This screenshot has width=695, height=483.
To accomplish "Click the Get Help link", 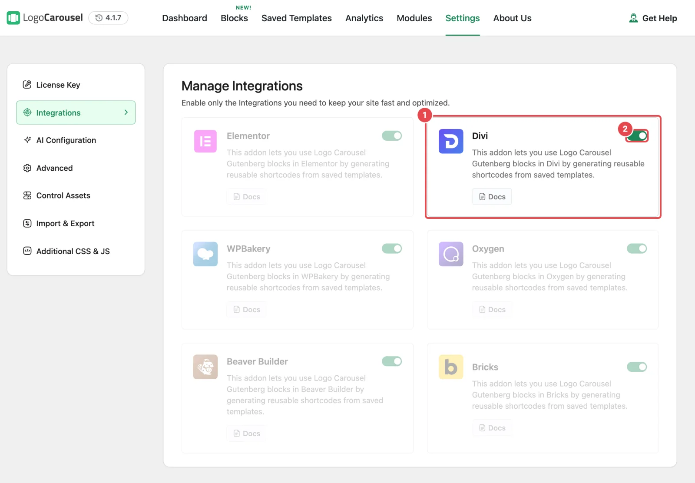I will [653, 18].
